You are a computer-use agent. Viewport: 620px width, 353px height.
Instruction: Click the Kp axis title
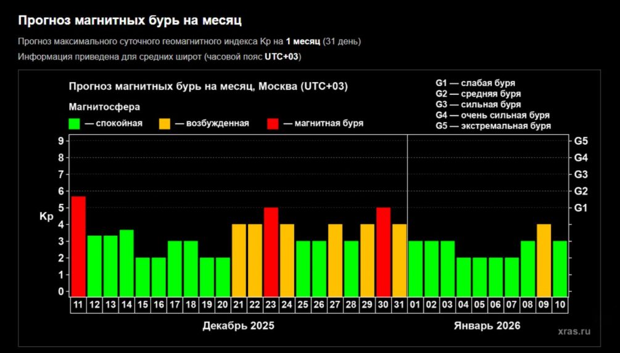tap(46, 217)
